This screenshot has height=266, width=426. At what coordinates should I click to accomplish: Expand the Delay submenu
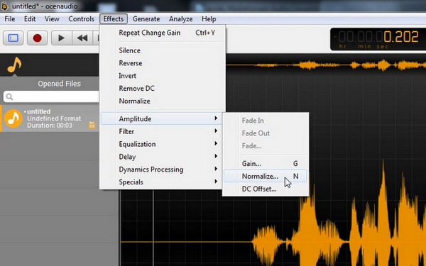pos(161,157)
